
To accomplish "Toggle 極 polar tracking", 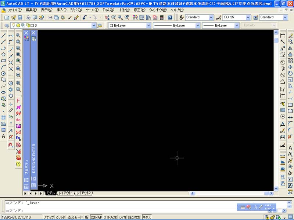I will pos(86,217).
